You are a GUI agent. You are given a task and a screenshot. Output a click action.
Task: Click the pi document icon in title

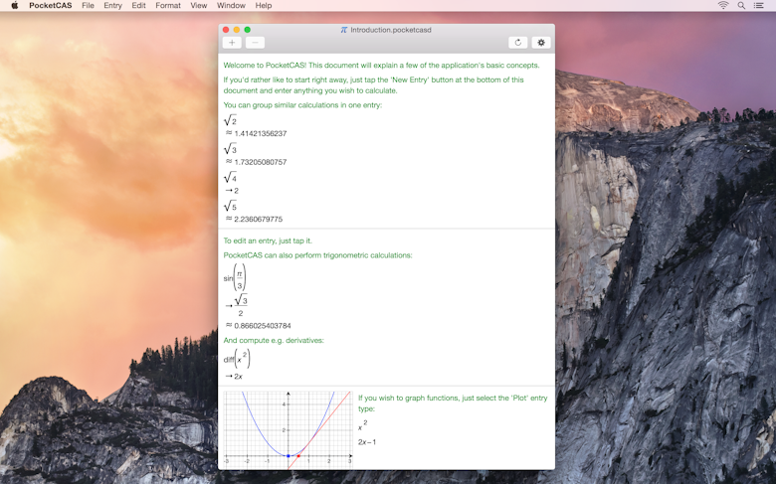point(344,30)
